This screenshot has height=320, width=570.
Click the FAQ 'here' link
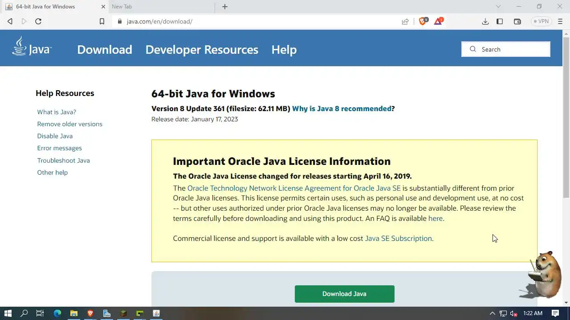point(435,218)
